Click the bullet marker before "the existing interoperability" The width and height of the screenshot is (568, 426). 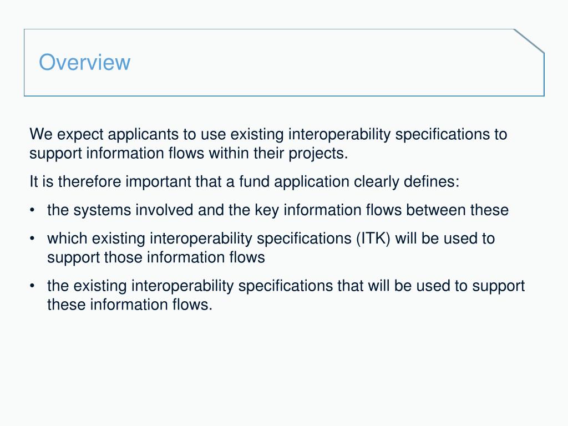[34, 286]
